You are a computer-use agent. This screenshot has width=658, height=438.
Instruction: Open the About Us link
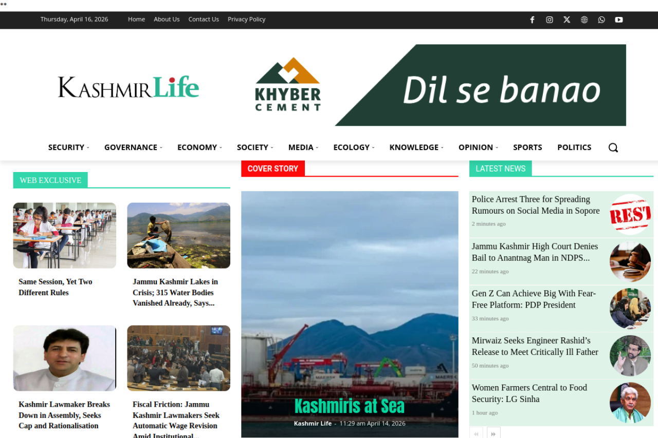167,19
